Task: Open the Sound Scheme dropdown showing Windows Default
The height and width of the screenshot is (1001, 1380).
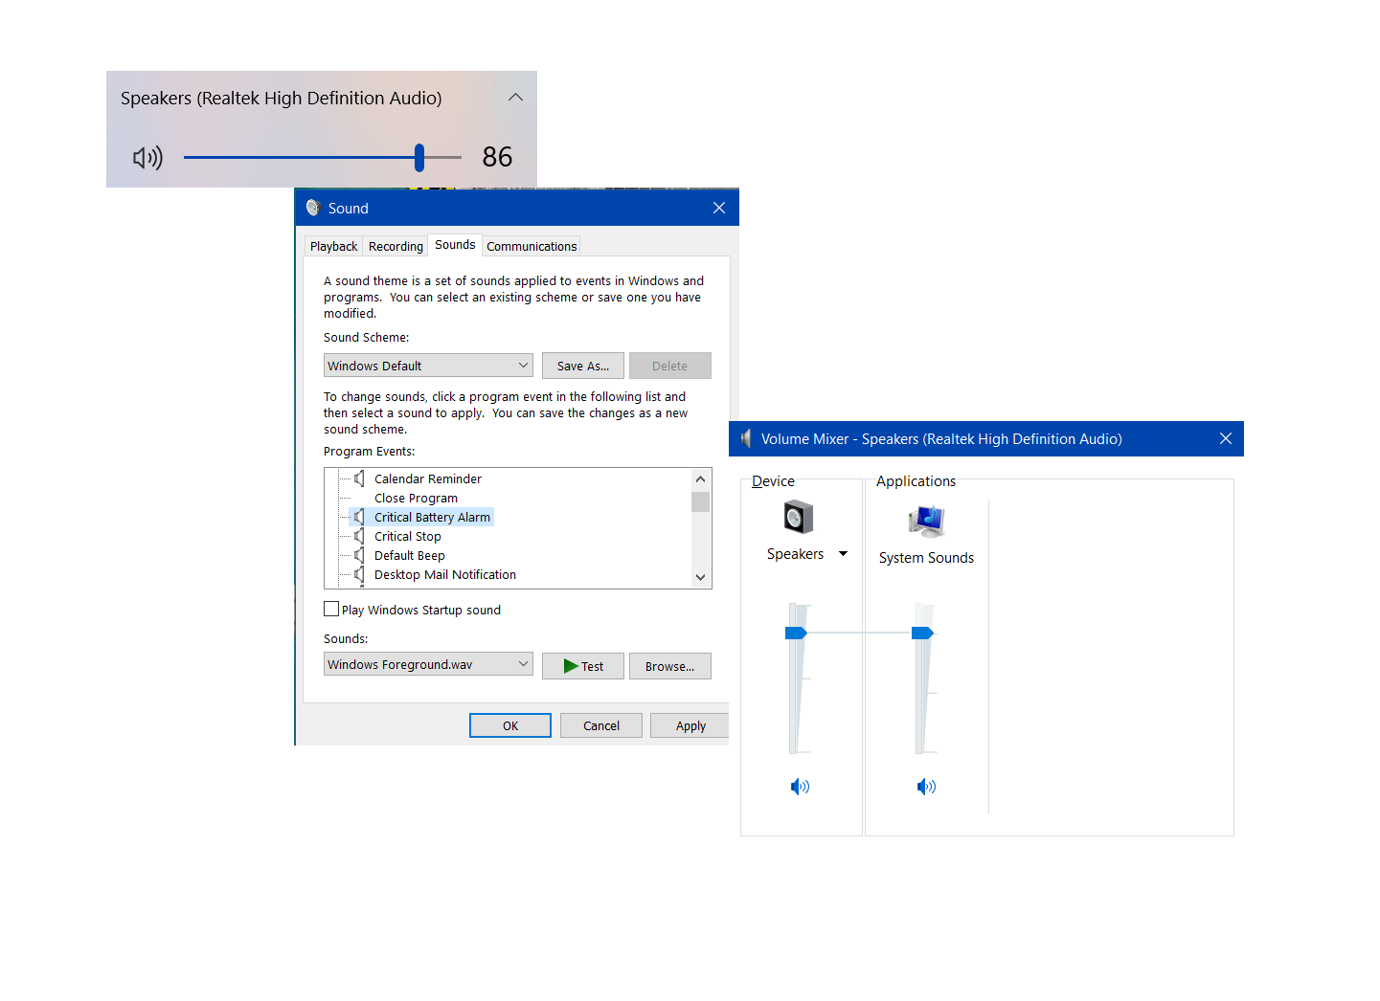Action: pos(428,366)
